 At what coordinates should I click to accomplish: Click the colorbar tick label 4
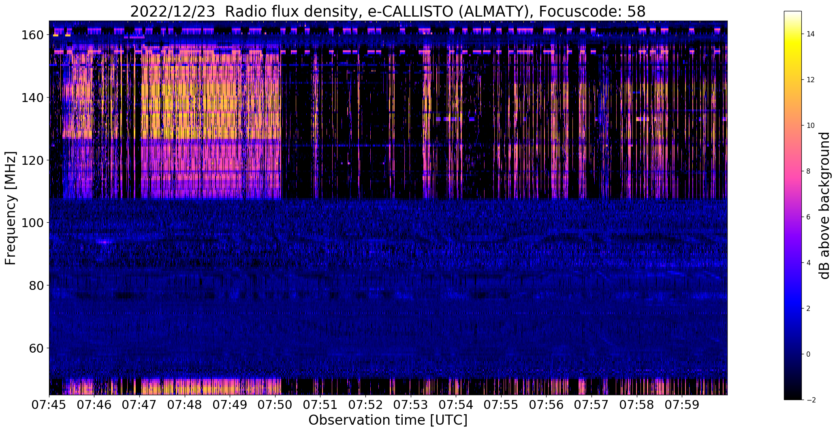click(x=809, y=263)
